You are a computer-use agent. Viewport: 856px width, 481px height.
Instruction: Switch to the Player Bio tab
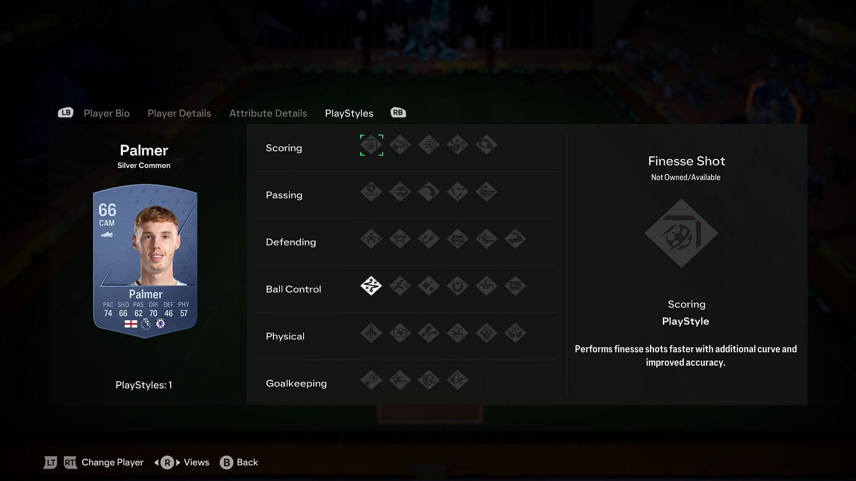coord(107,113)
